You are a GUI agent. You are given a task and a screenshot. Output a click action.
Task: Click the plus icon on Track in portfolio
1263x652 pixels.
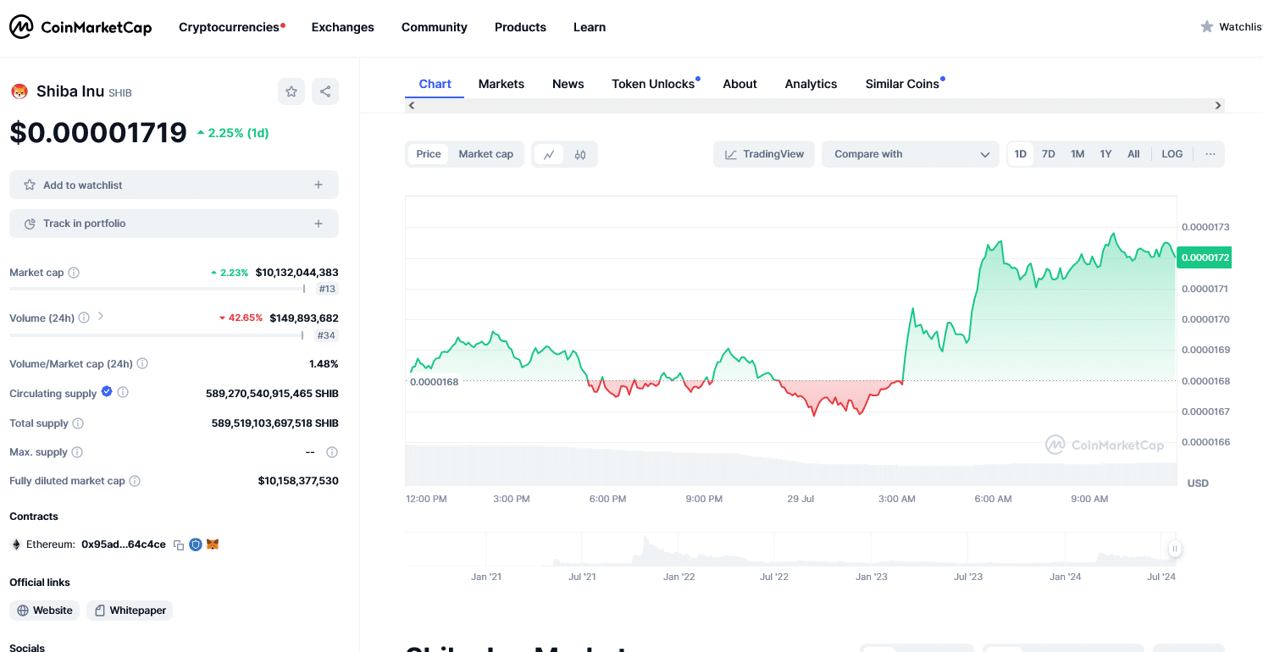tap(319, 224)
